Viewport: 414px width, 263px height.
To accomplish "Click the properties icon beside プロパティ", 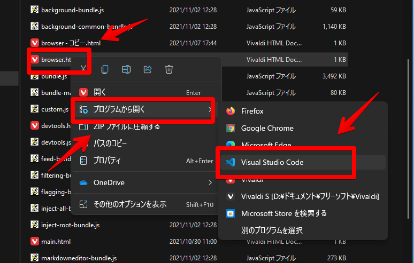I will [x=83, y=161].
